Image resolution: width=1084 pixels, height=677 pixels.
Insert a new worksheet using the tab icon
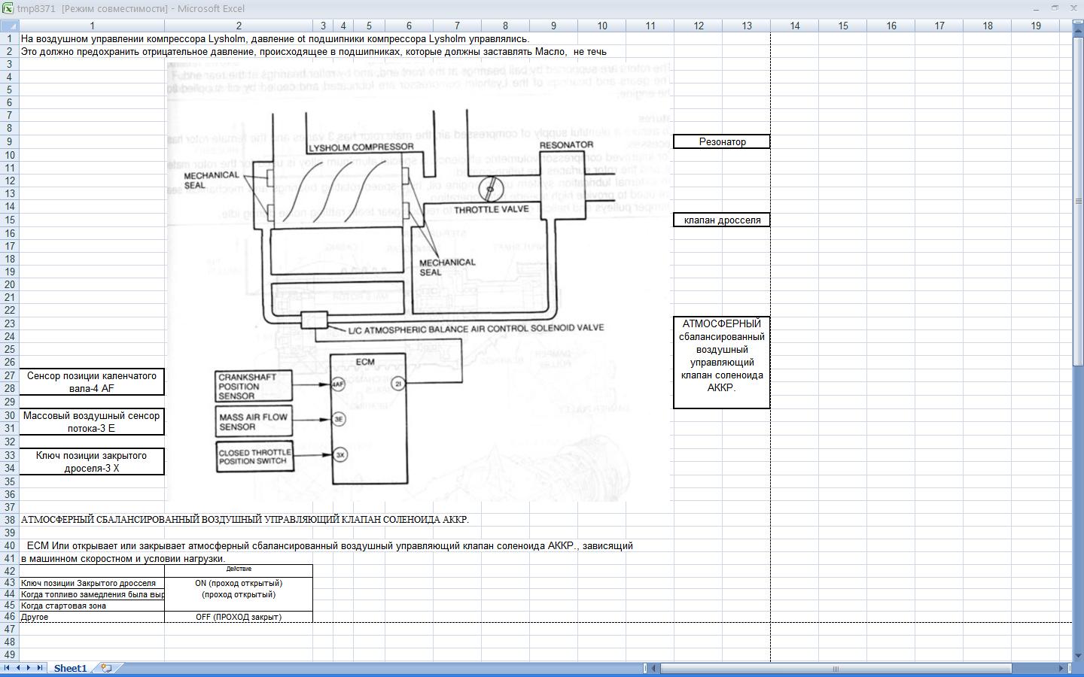click(x=107, y=668)
